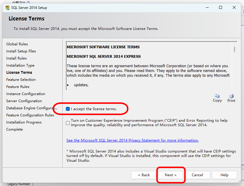Click the SQL Server Setup title bar icon
The width and height of the screenshot is (244, 186).
tap(7, 7)
